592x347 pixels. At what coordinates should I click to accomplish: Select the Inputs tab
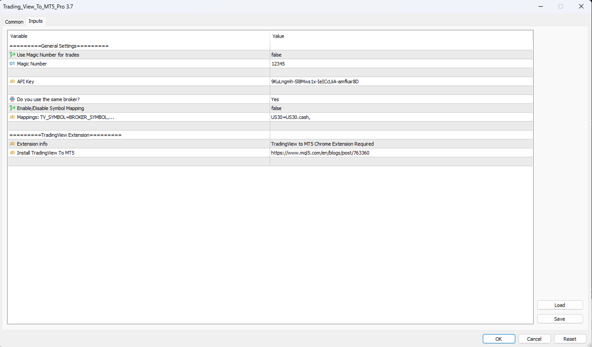click(36, 21)
